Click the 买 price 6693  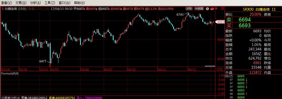click(244, 26)
